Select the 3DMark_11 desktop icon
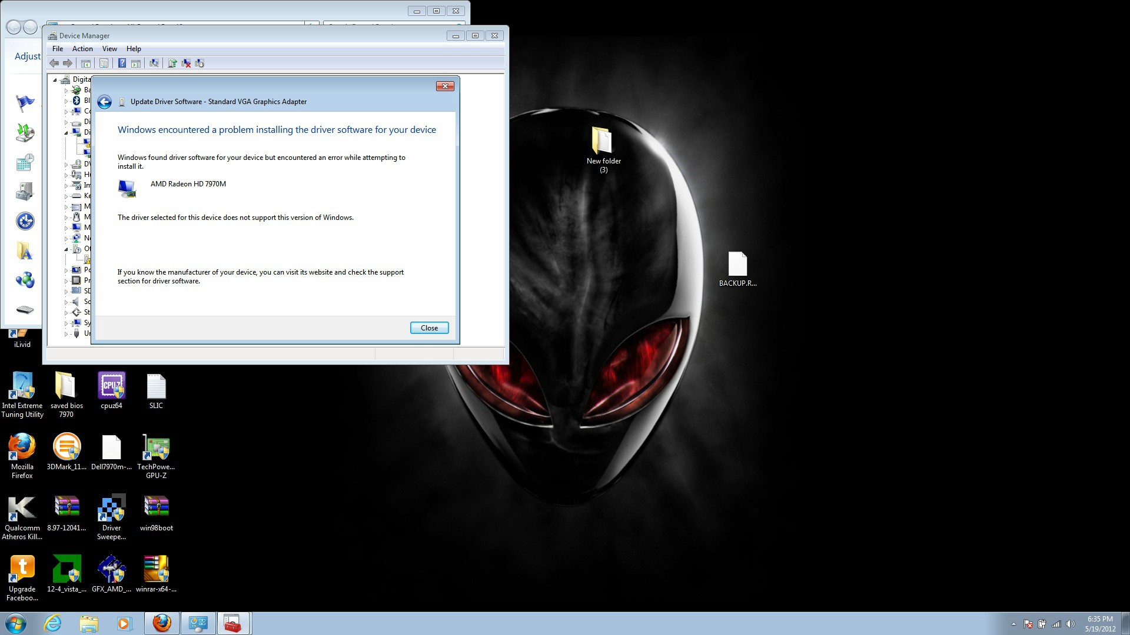This screenshot has height=635, width=1130. pos(67,452)
